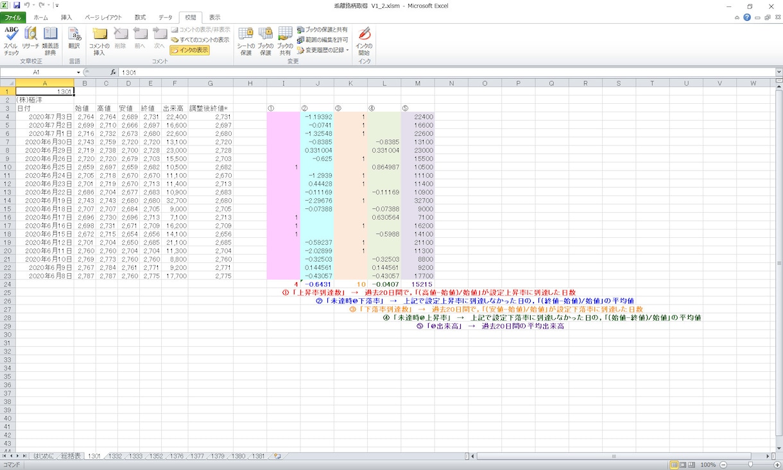This screenshot has width=783, height=470.
Task: Switch to the 数式 ribbon tab
Action: pos(140,17)
